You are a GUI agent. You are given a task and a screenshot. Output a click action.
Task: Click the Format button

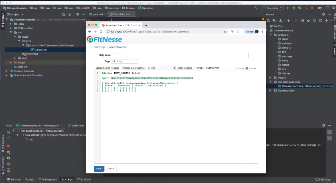click(x=152, y=68)
